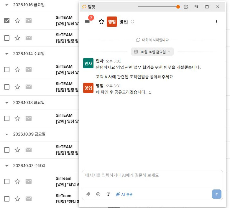Viewport: 230px width, 208px height.
Task: Click envelope icon of second 2026.10.14 mail
Action: [x=29, y=87]
